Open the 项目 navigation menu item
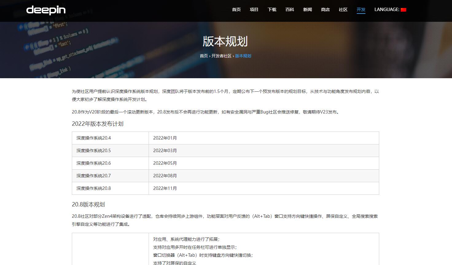Image resolution: width=452 pixels, height=265 pixels. click(x=254, y=10)
